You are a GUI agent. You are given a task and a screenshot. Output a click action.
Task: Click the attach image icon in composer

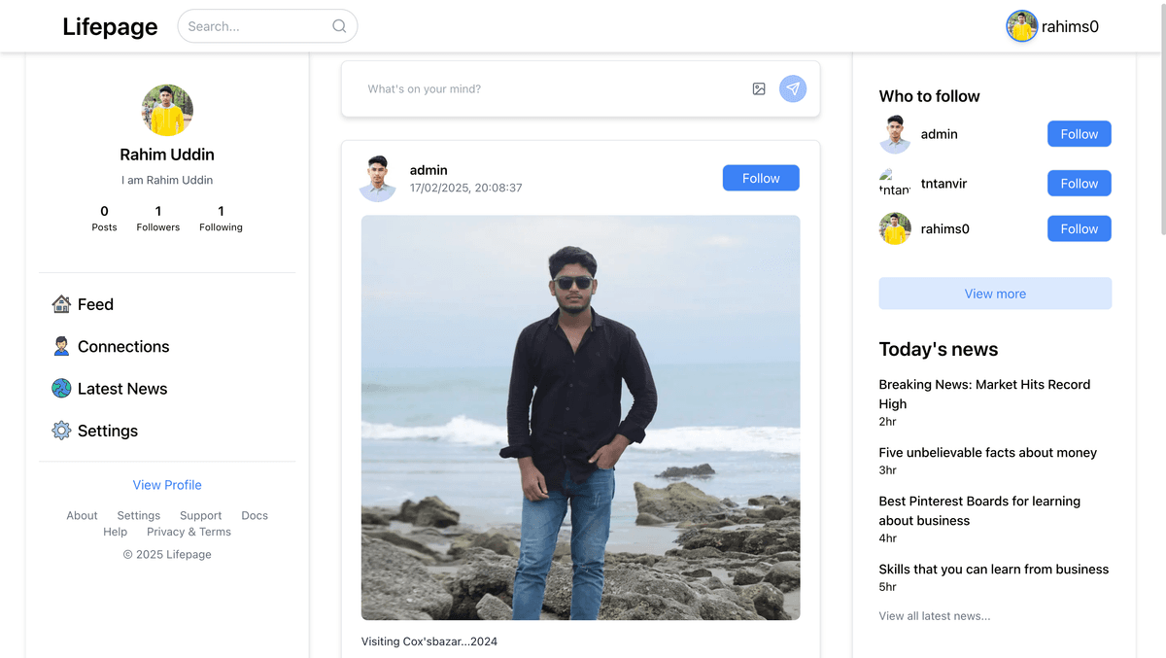pos(759,89)
